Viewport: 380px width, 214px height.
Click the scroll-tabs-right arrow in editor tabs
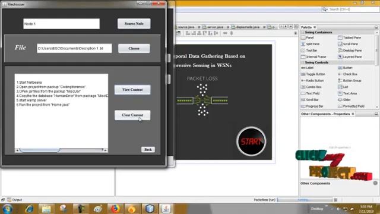286,26
